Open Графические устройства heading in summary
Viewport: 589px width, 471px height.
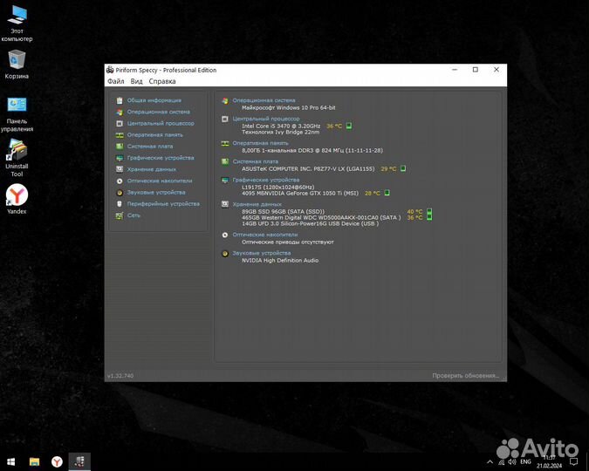tap(266, 180)
